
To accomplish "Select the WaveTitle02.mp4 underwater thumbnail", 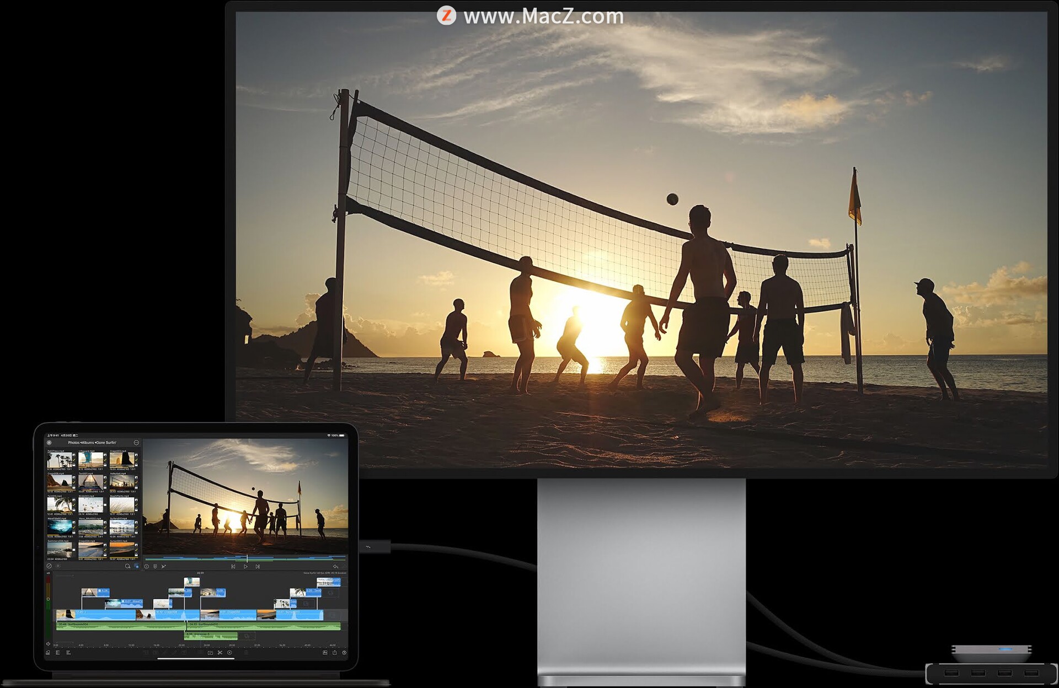I will click(x=60, y=528).
